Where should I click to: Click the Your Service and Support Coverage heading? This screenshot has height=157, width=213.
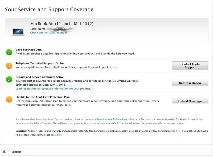coord(49,10)
